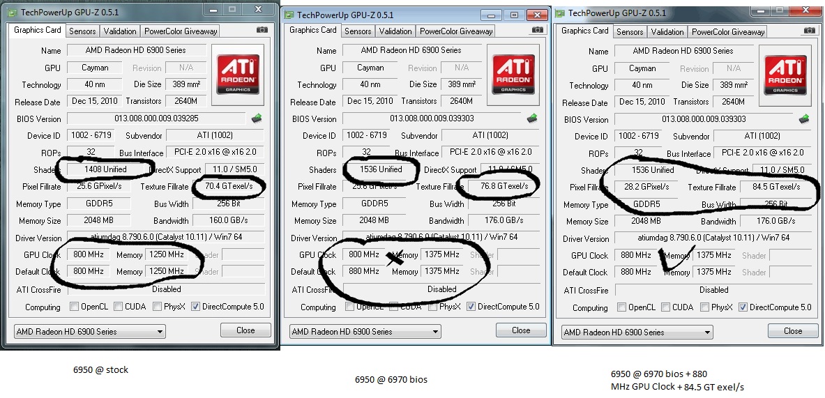Click the Name field in left window
The height and width of the screenshot is (398, 825).
click(x=136, y=50)
